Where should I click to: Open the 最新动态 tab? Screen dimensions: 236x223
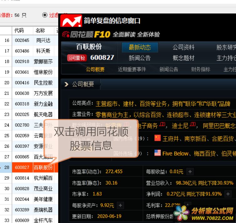(140, 47)
